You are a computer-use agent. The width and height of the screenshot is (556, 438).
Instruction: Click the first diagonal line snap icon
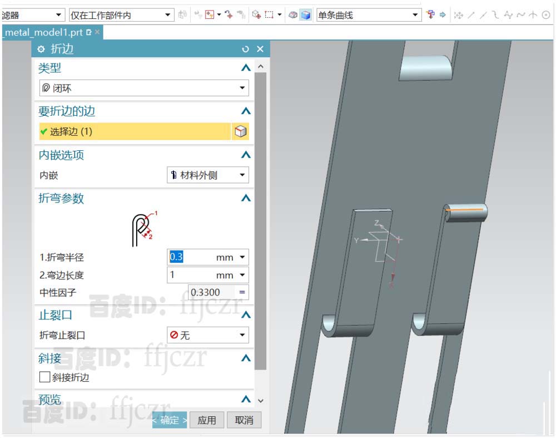(471, 15)
